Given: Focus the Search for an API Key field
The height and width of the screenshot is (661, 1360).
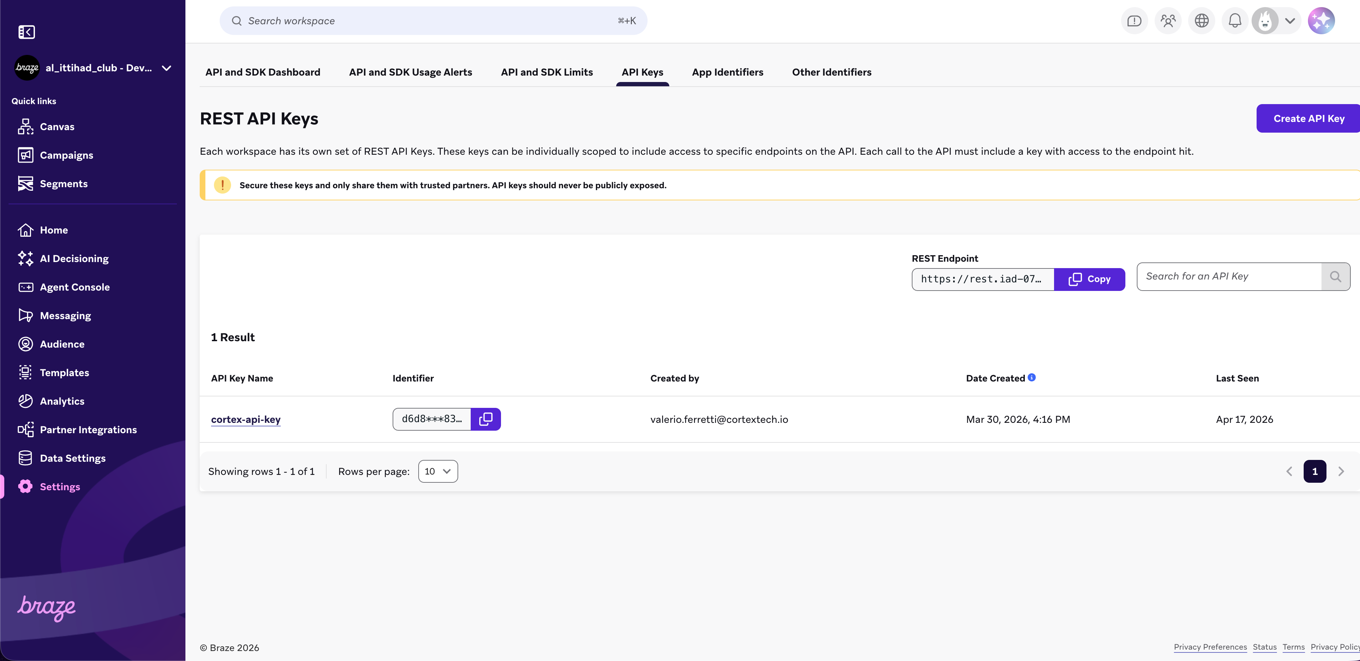Looking at the screenshot, I should [x=1228, y=277].
